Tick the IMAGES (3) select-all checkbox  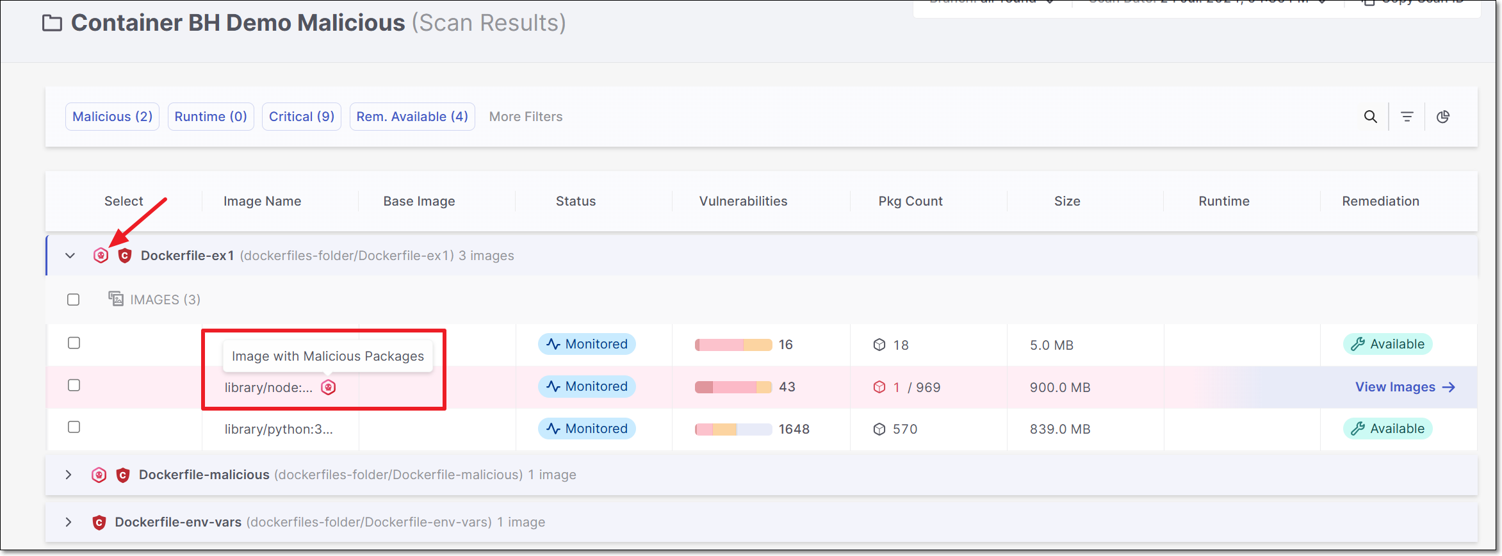74,300
